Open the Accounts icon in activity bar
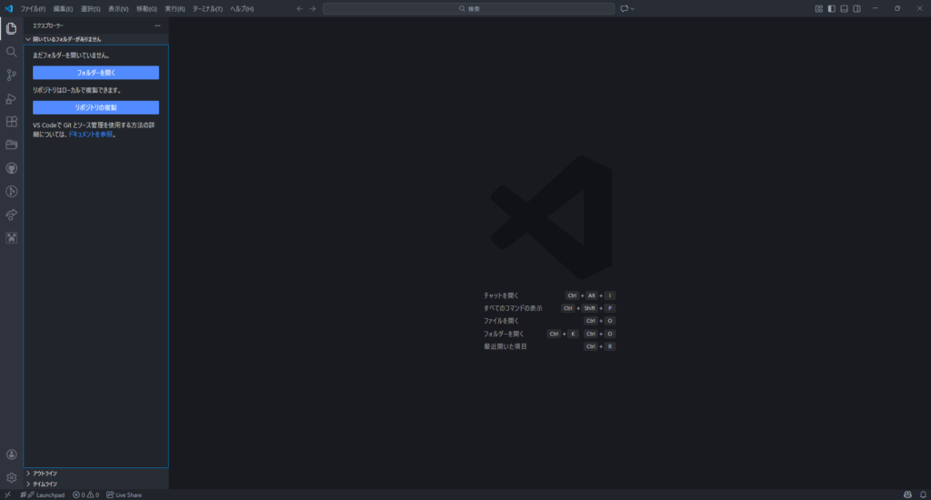931x500 pixels. [12, 455]
